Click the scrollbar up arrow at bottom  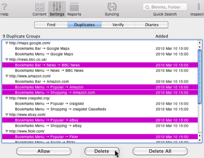(200, 135)
